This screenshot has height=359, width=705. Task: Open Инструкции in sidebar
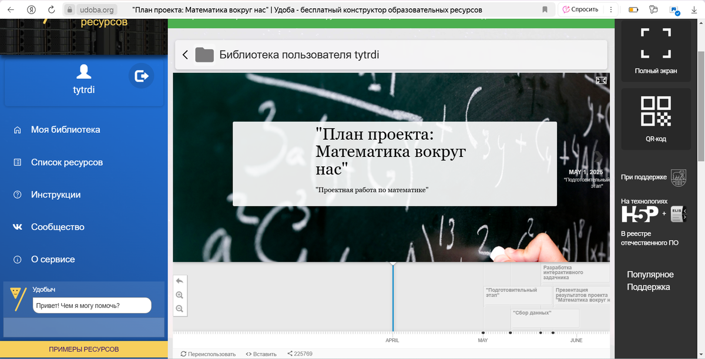coord(56,194)
